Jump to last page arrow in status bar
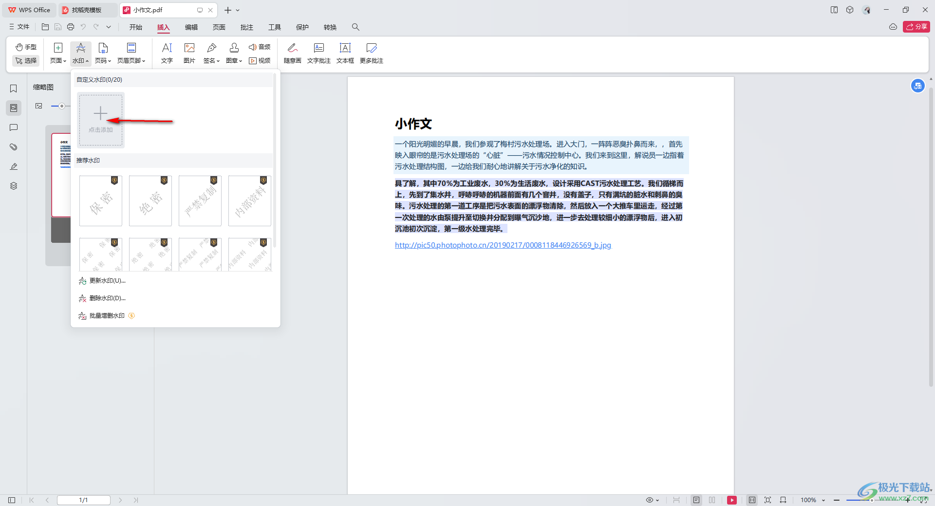The image size is (935, 506). (x=136, y=500)
